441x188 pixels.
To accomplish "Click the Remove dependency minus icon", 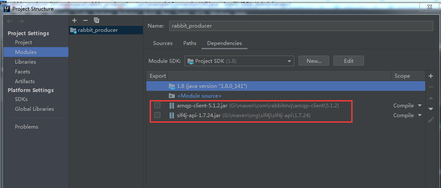I will [x=430, y=87].
